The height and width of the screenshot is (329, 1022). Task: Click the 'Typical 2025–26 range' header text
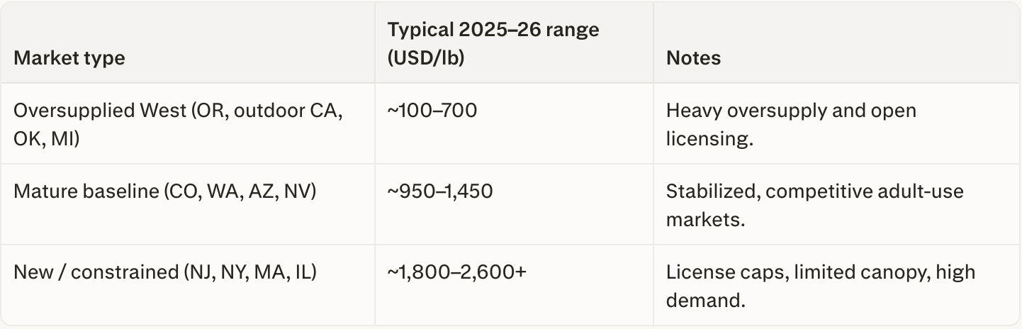(x=493, y=30)
